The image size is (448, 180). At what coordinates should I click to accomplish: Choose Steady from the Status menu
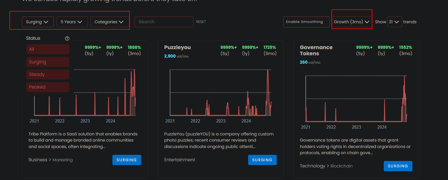48,75
